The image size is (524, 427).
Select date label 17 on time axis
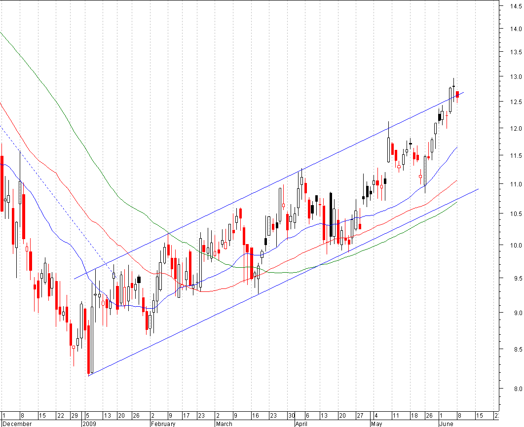click(x=186, y=416)
